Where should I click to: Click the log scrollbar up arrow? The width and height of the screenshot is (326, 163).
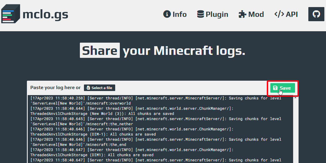(296, 98)
